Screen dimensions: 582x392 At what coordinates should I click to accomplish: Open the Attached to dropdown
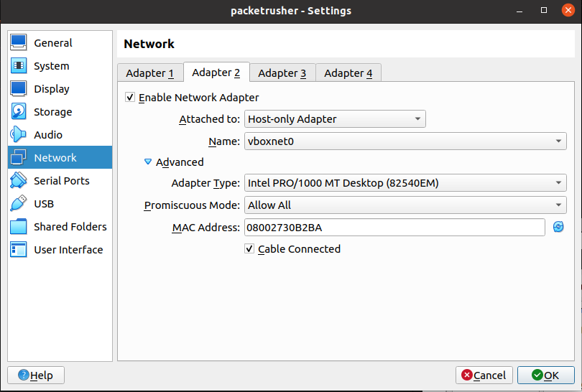click(x=335, y=119)
